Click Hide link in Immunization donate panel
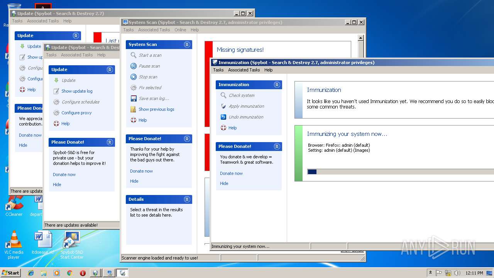The height and width of the screenshot is (278, 494). (x=224, y=183)
